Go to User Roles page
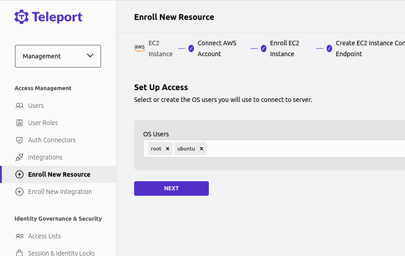405x256 pixels. point(43,123)
